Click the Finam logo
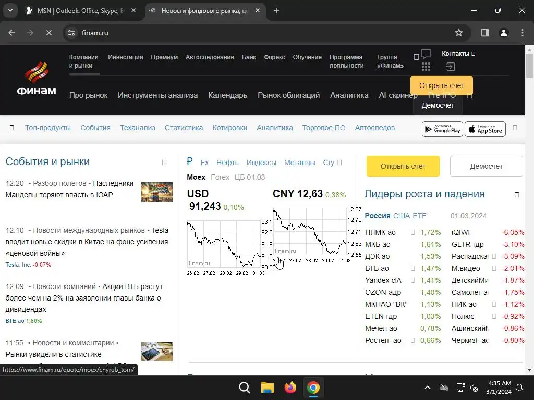The width and height of the screenshot is (534, 400). pos(37,79)
